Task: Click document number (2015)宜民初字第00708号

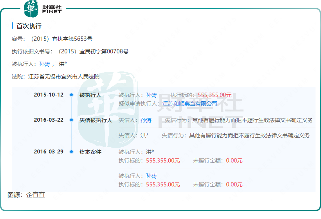Action: pyautogui.click(x=92, y=51)
